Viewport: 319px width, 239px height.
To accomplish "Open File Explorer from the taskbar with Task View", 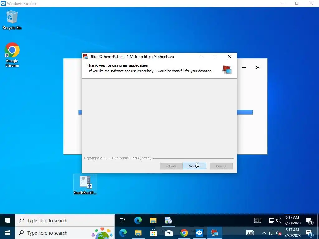I will [153, 220].
